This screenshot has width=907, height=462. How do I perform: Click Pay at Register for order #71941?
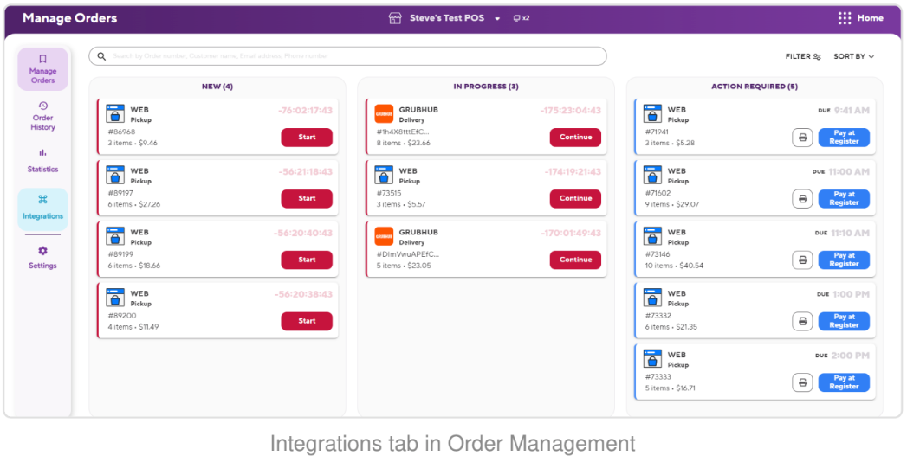click(844, 138)
